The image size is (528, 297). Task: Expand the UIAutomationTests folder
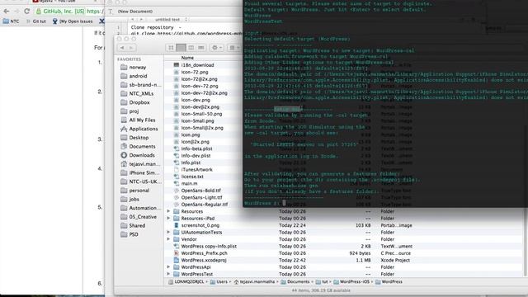click(x=168, y=232)
